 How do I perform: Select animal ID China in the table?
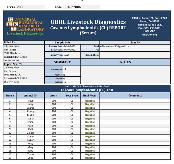point(30,122)
